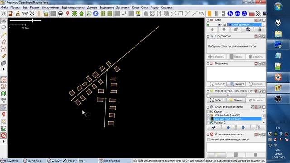
Task: Click the red map marker toolbar icon
Action: 68,14
